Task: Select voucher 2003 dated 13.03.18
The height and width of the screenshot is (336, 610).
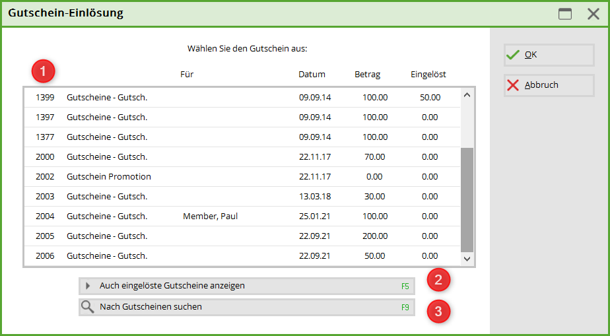Action: click(238, 197)
